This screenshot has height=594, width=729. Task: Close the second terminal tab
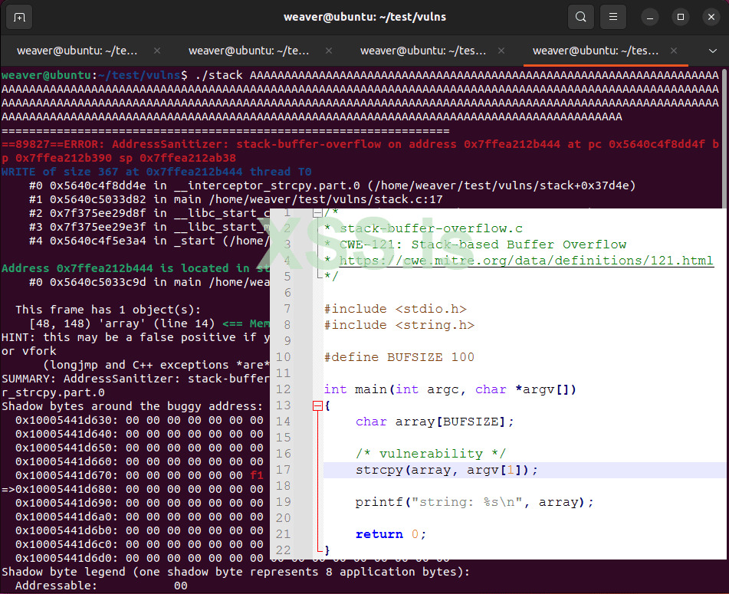click(330, 51)
